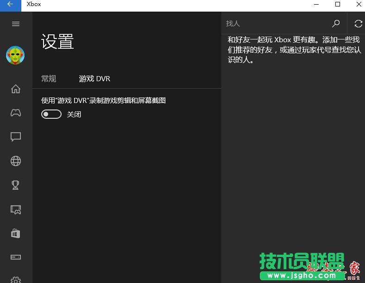Click the 找人 search field
This screenshot has height=283, width=365.
276,24
